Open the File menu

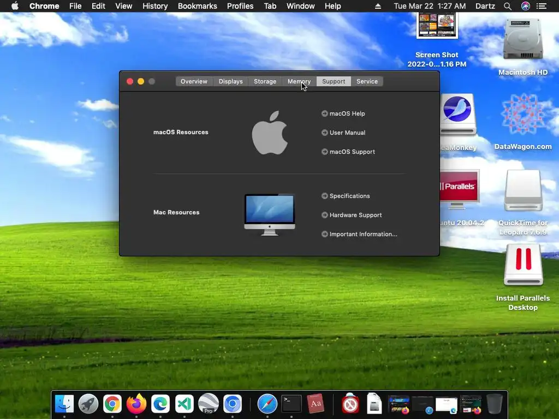coord(75,6)
